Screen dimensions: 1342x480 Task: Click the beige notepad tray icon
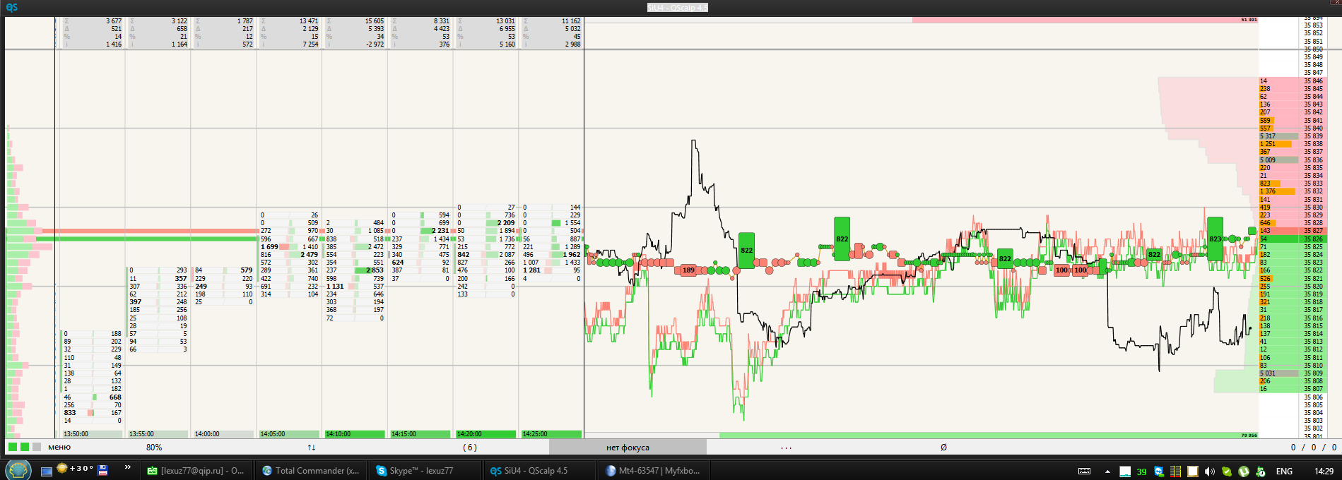(x=1193, y=472)
